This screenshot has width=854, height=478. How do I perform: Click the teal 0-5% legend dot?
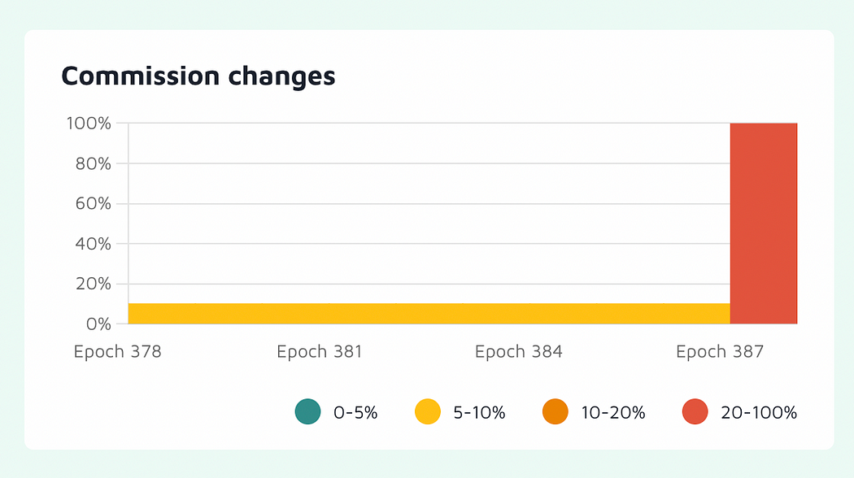click(307, 411)
